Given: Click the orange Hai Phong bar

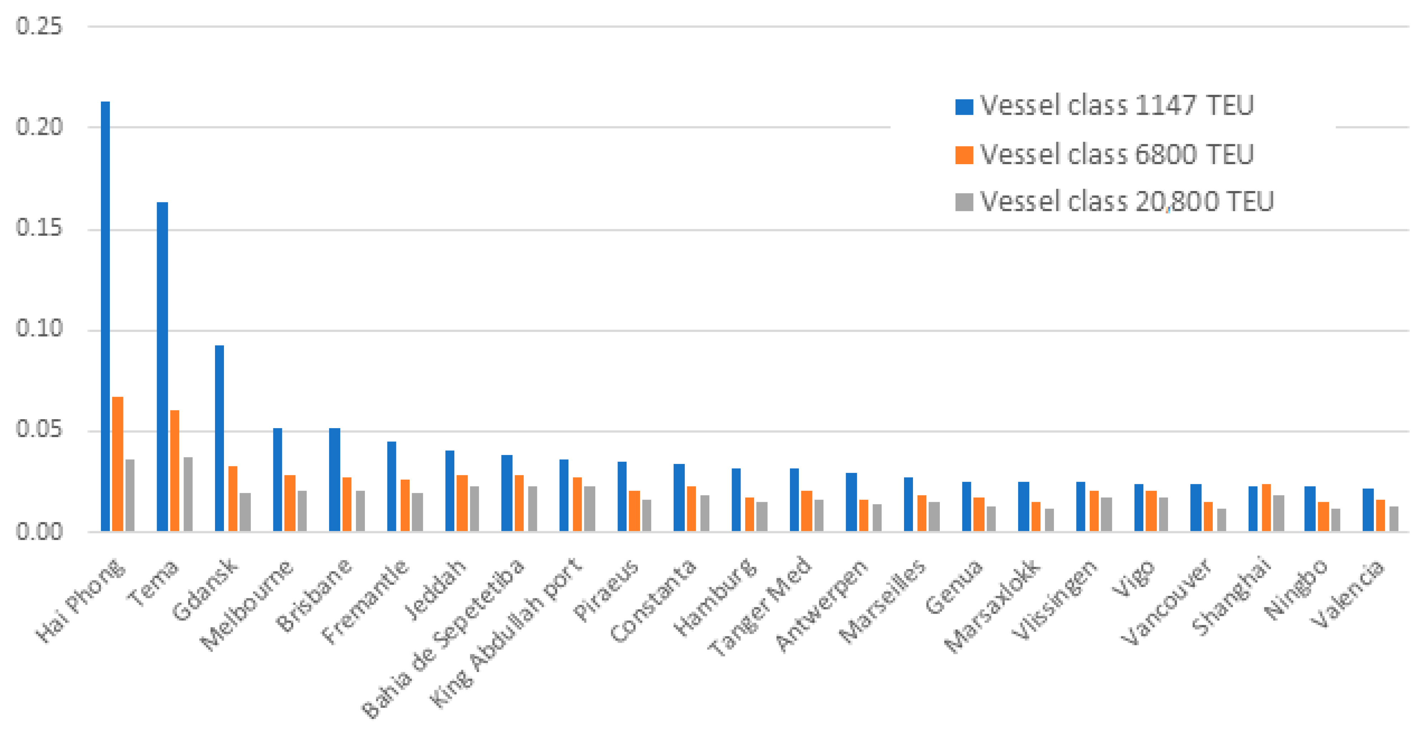Looking at the screenshot, I should [117, 464].
